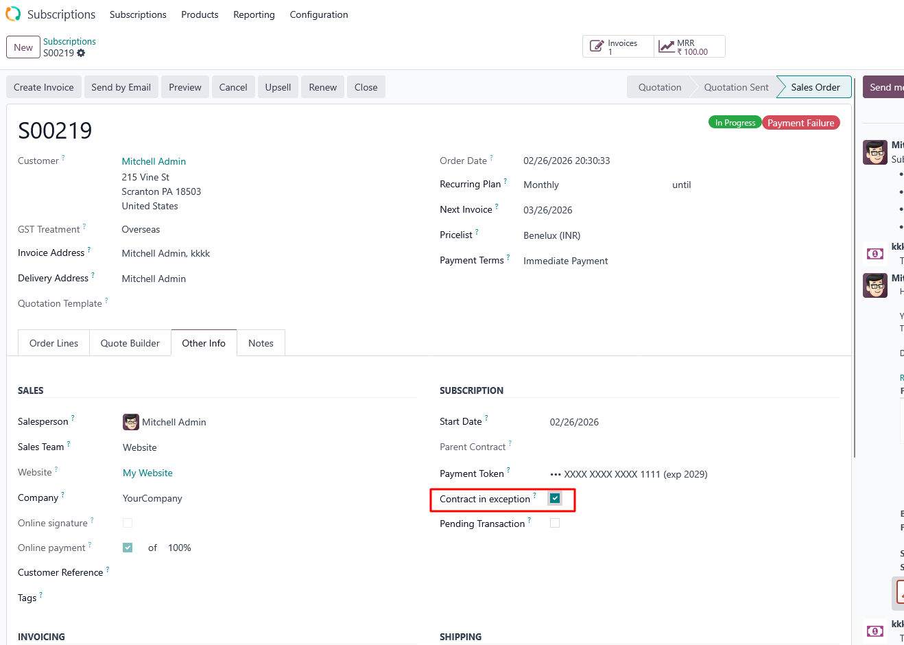Select the Other Info tab

pyautogui.click(x=204, y=343)
